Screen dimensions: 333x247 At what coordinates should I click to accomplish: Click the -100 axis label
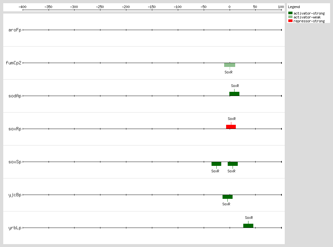click(x=178, y=7)
